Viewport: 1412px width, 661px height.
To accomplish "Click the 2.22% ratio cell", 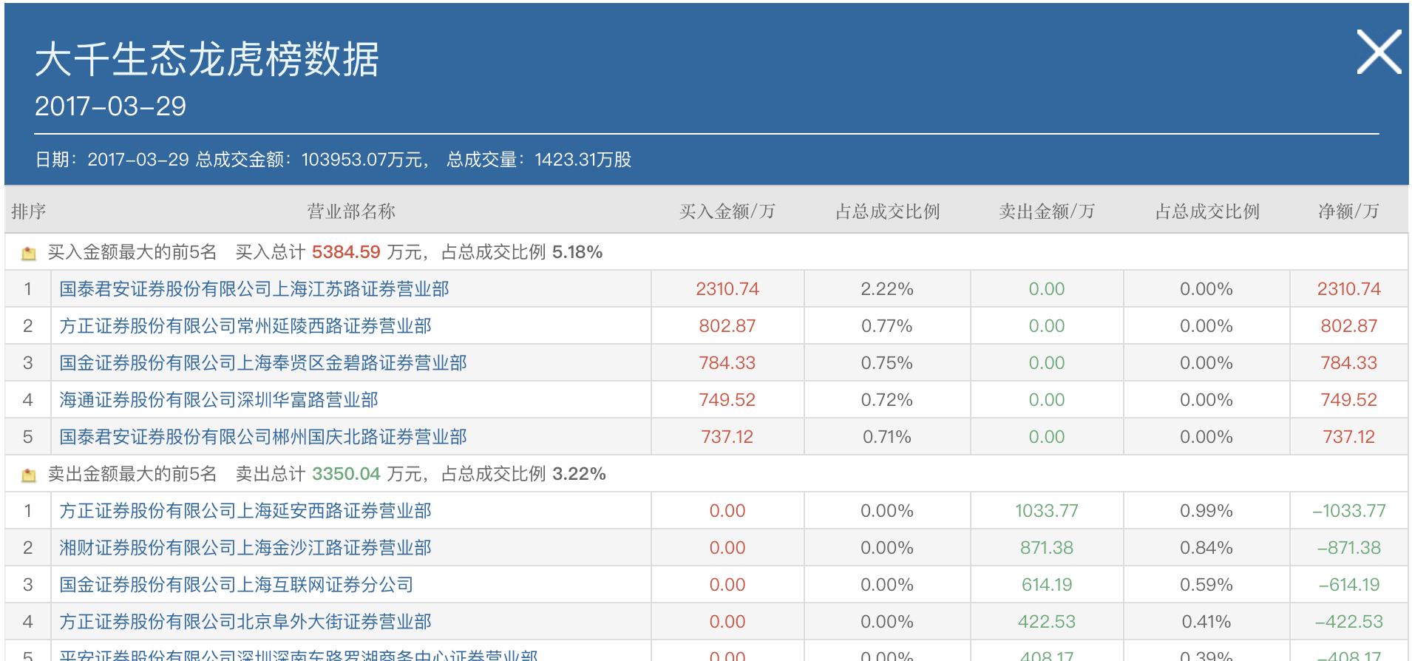I will click(887, 289).
